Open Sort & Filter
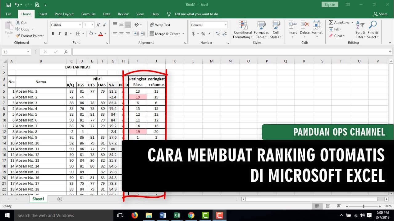 (360, 30)
